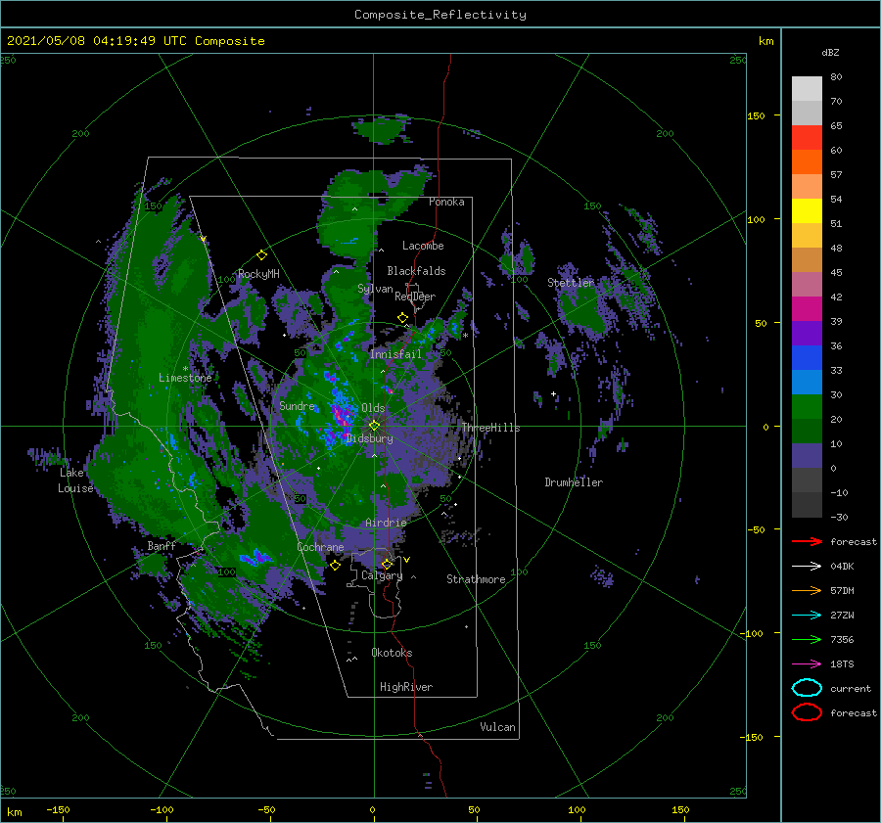The height and width of the screenshot is (823, 881).
Task: Click the ThreeHills town label
Action: [x=490, y=428]
